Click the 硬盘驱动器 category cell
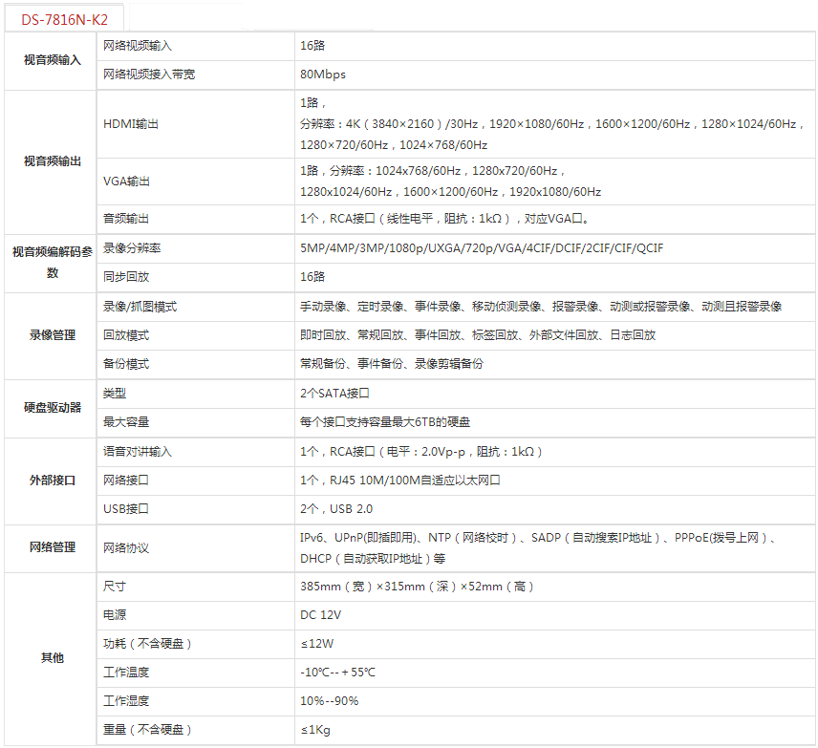 coord(52,407)
